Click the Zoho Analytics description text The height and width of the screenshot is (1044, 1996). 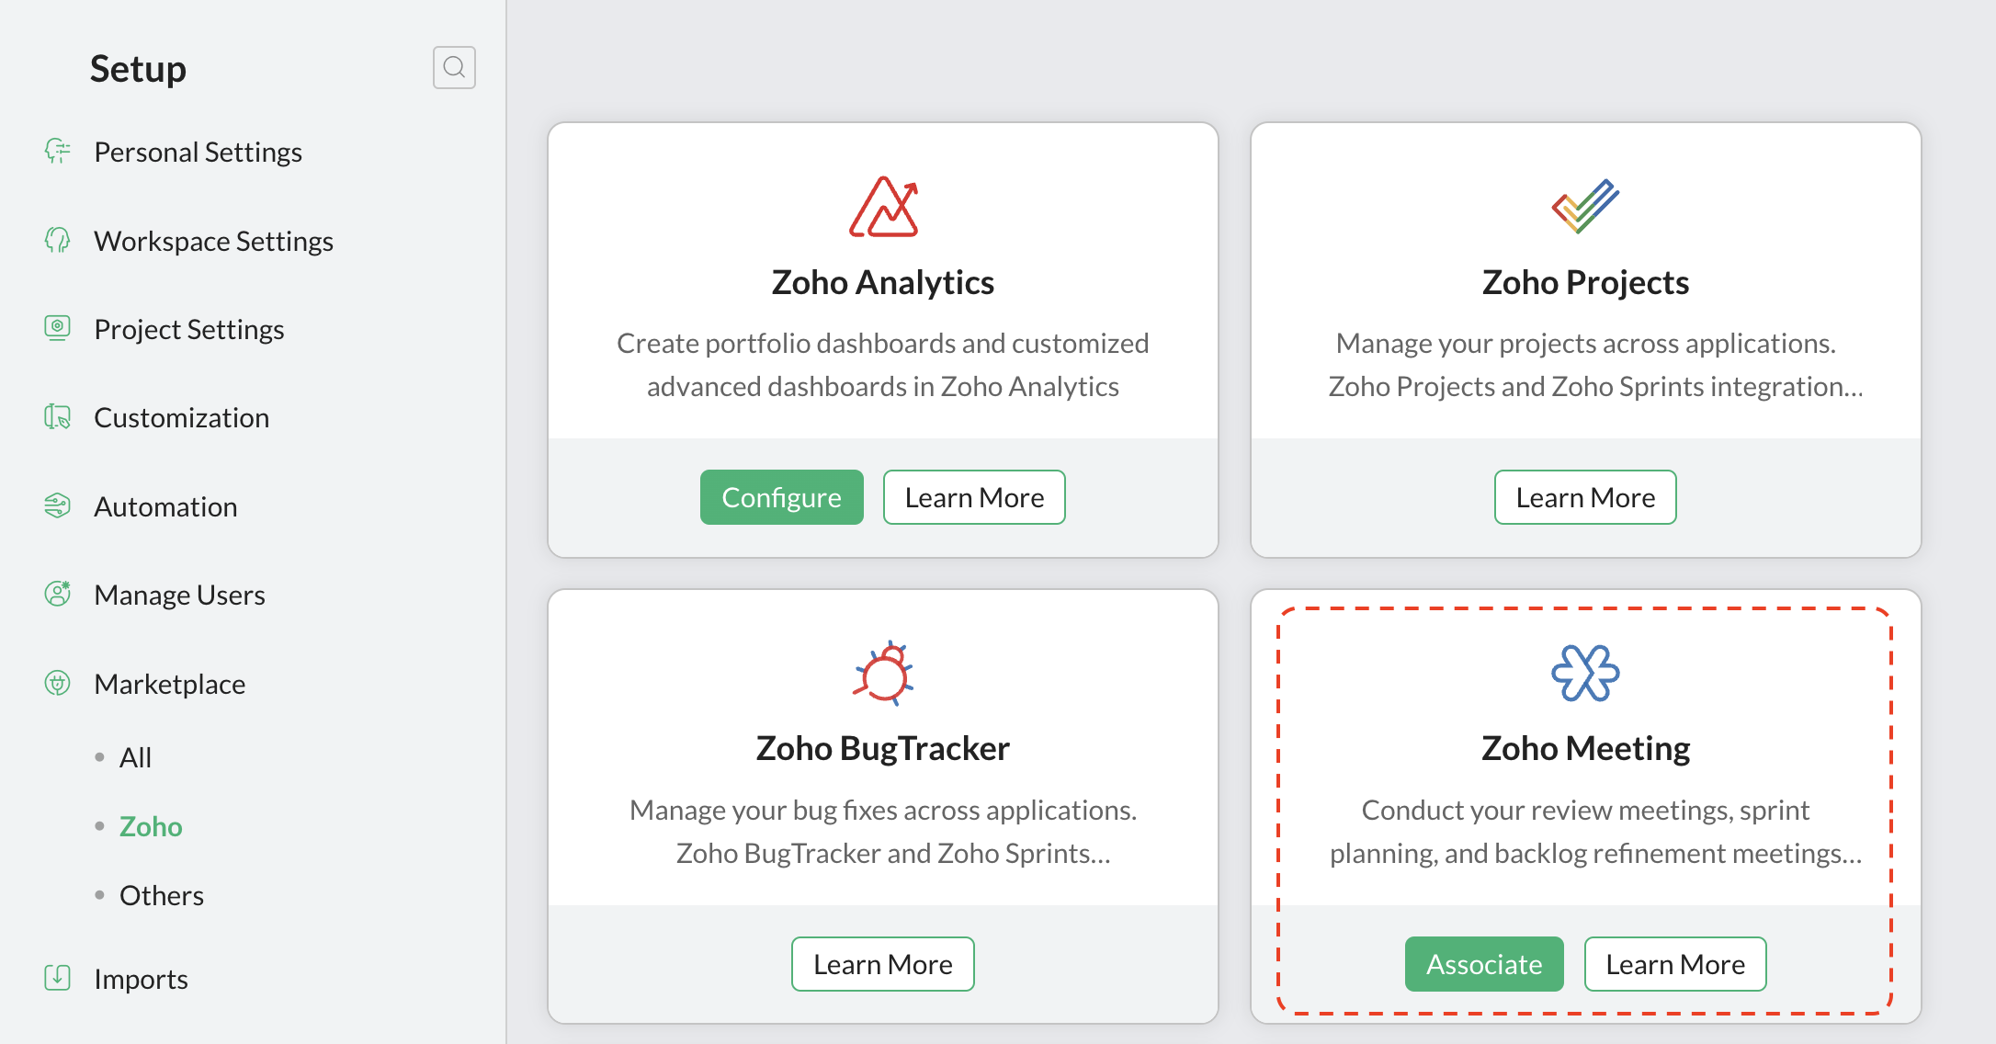pos(883,365)
